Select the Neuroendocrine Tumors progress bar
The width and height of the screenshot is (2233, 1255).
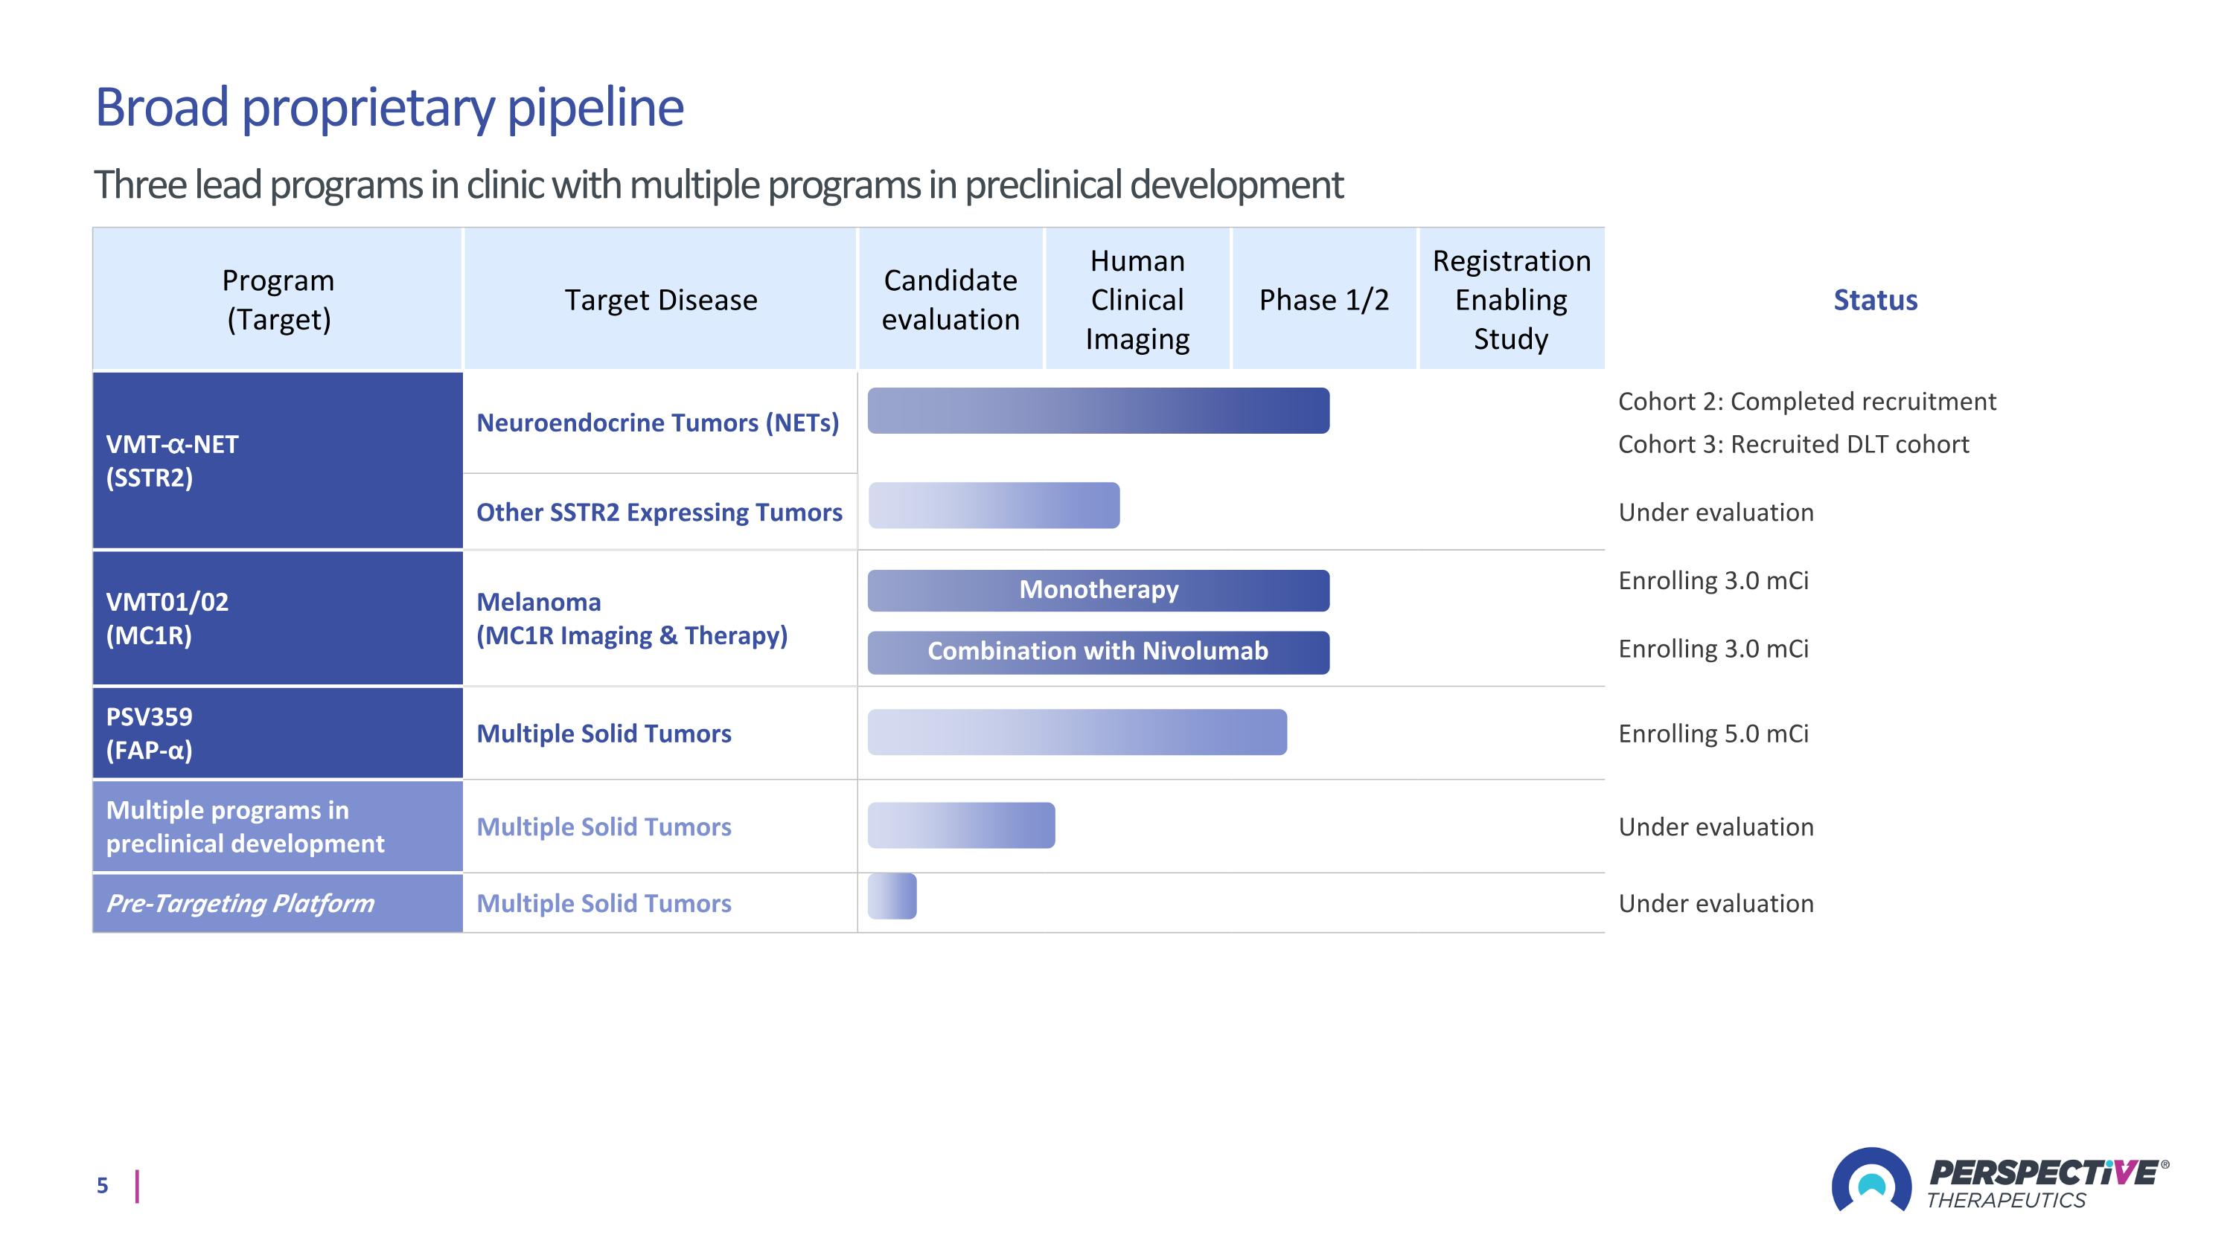[1097, 411]
